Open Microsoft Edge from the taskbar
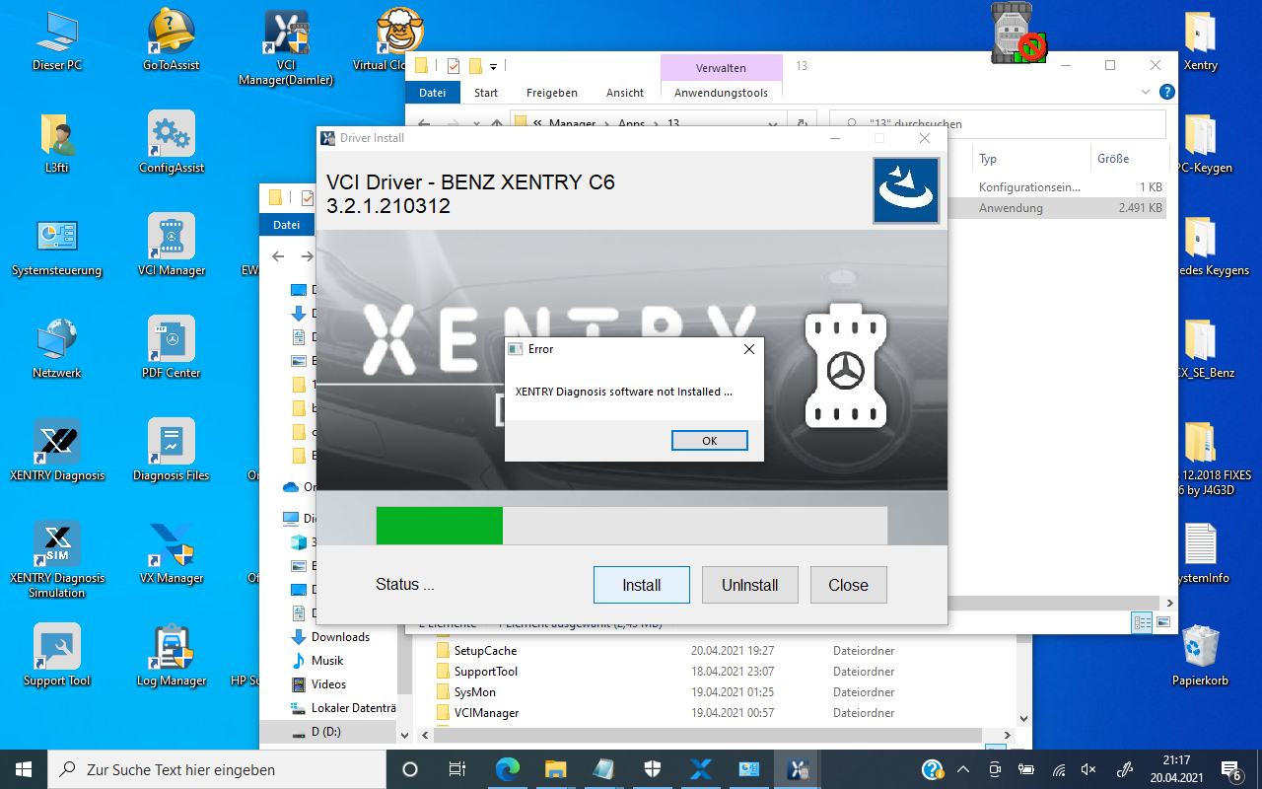Screen dimensions: 1262x789 (507, 769)
